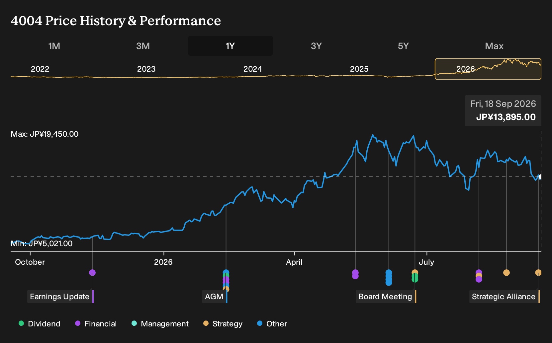This screenshot has height=343, width=552.
Task: Click the white current-price endpoint dot
Action: pyautogui.click(x=541, y=177)
